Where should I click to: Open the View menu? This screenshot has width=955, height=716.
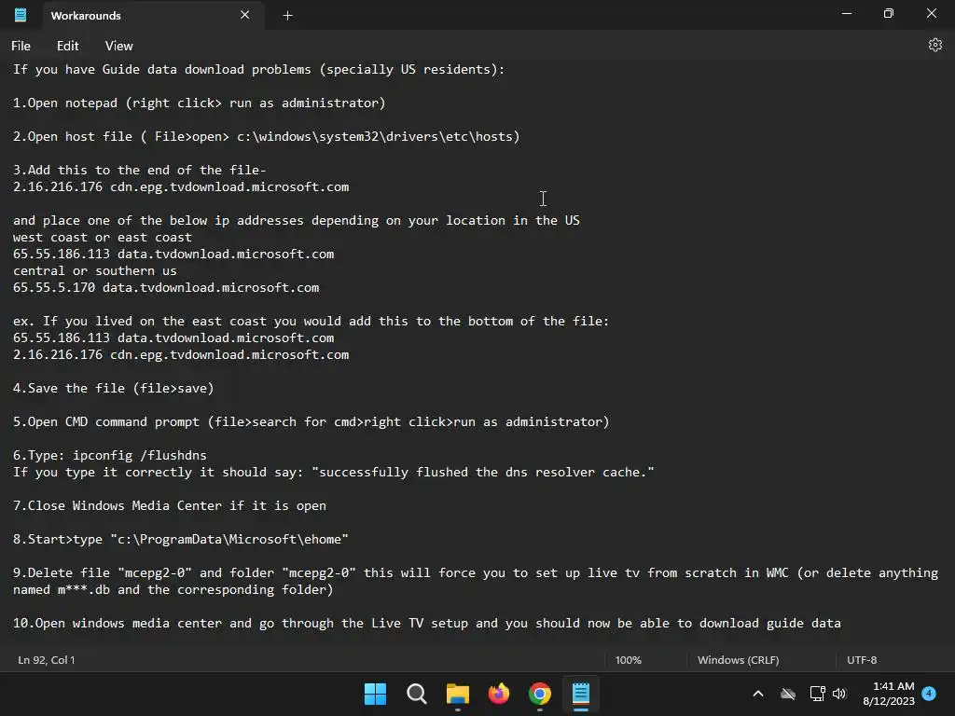118,46
